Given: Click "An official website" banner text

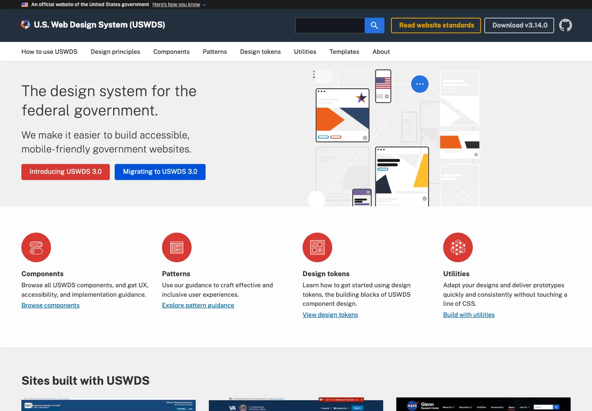Looking at the screenshot, I should point(90,5).
